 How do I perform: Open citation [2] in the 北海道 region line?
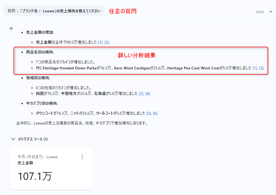141,94
